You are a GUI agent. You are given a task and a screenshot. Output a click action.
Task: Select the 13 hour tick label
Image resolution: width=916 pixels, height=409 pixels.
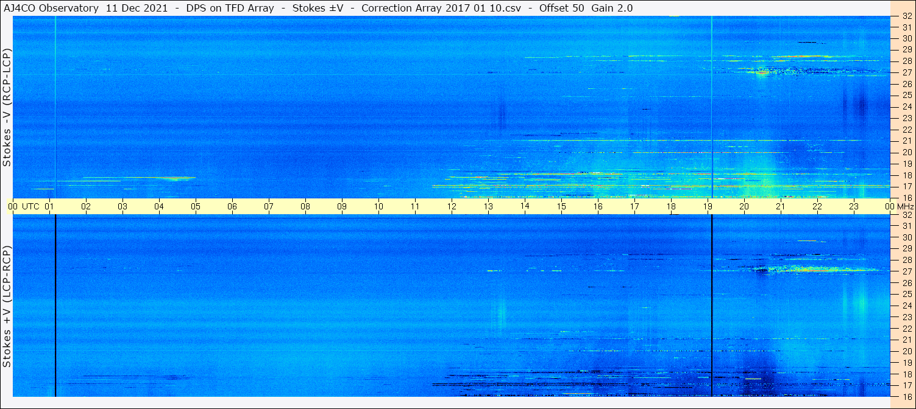(488, 206)
